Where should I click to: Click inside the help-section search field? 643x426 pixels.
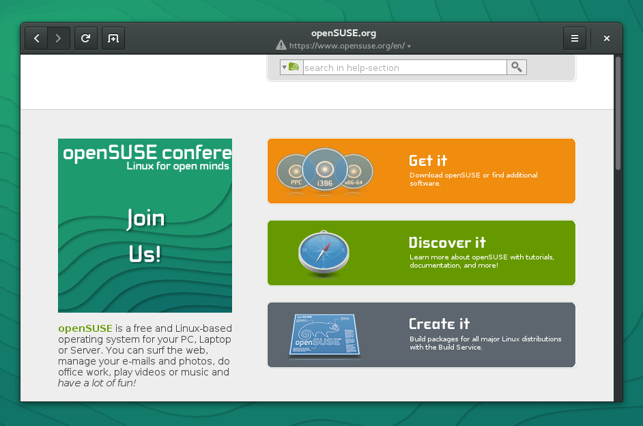pos(403,67)
